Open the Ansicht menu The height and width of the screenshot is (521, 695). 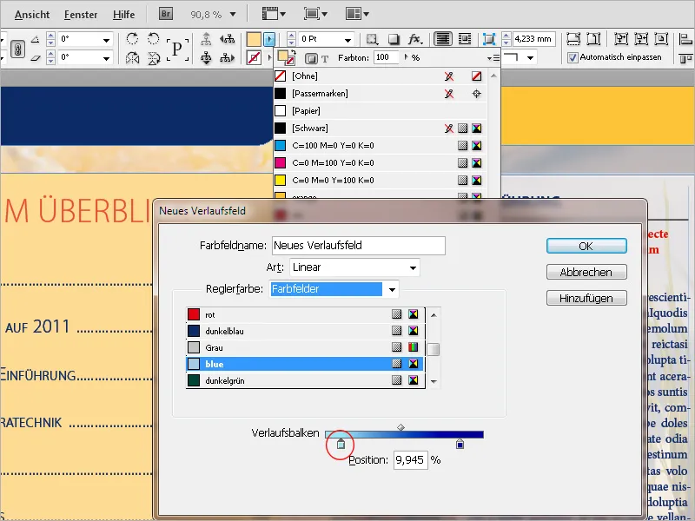coord(32,15)
